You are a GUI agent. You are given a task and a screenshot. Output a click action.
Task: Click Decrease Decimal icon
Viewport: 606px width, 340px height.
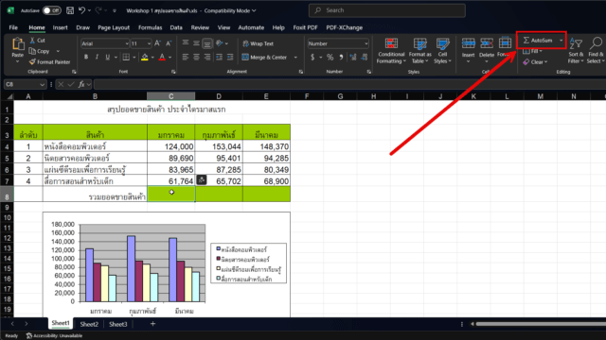[364, 57]
